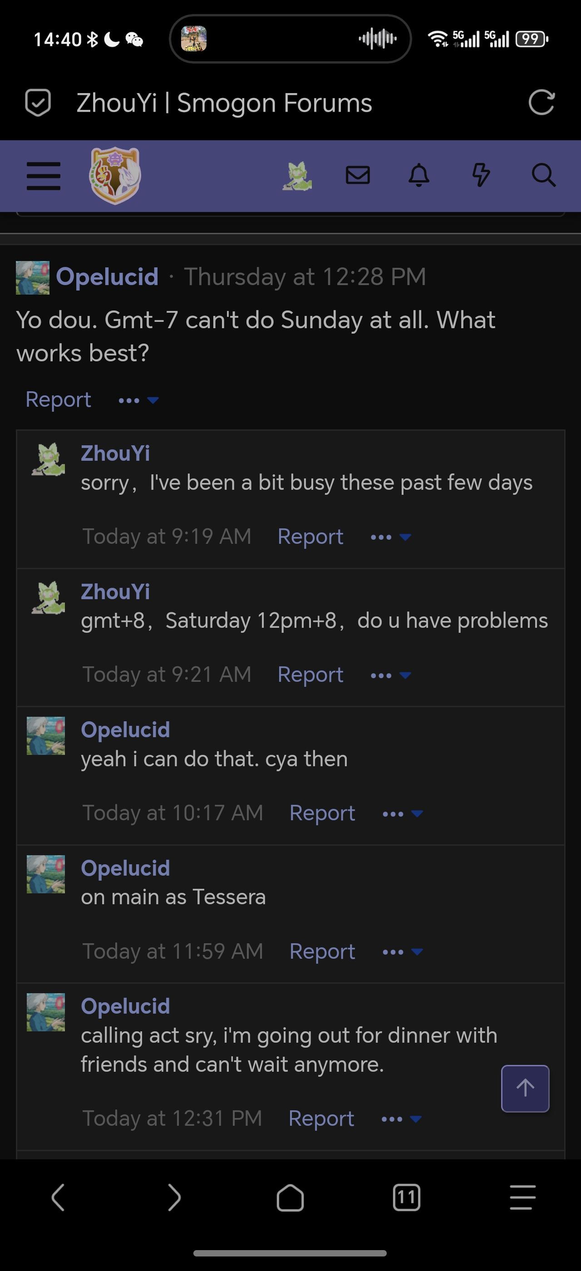Open the hamburger navigation menu
The width and height of the screenshot is (581, 1271).
(44, 176)
